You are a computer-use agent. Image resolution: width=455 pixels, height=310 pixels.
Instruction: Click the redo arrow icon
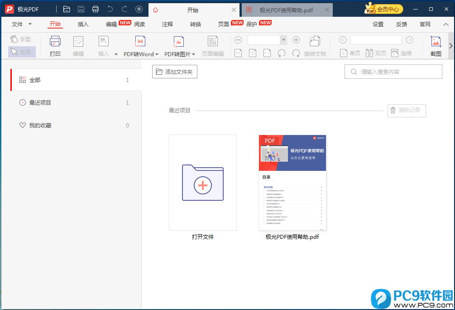pos(125,10)
